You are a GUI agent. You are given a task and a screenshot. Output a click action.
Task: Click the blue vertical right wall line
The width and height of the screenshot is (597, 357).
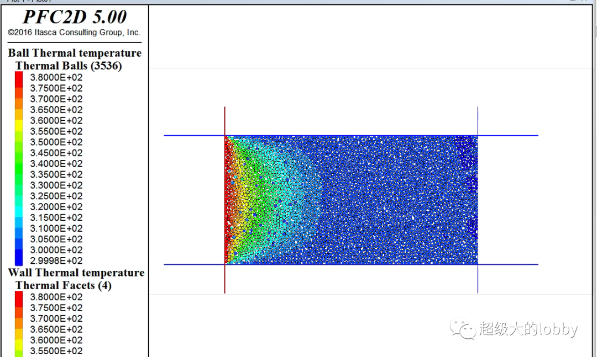tap(478, 200)
